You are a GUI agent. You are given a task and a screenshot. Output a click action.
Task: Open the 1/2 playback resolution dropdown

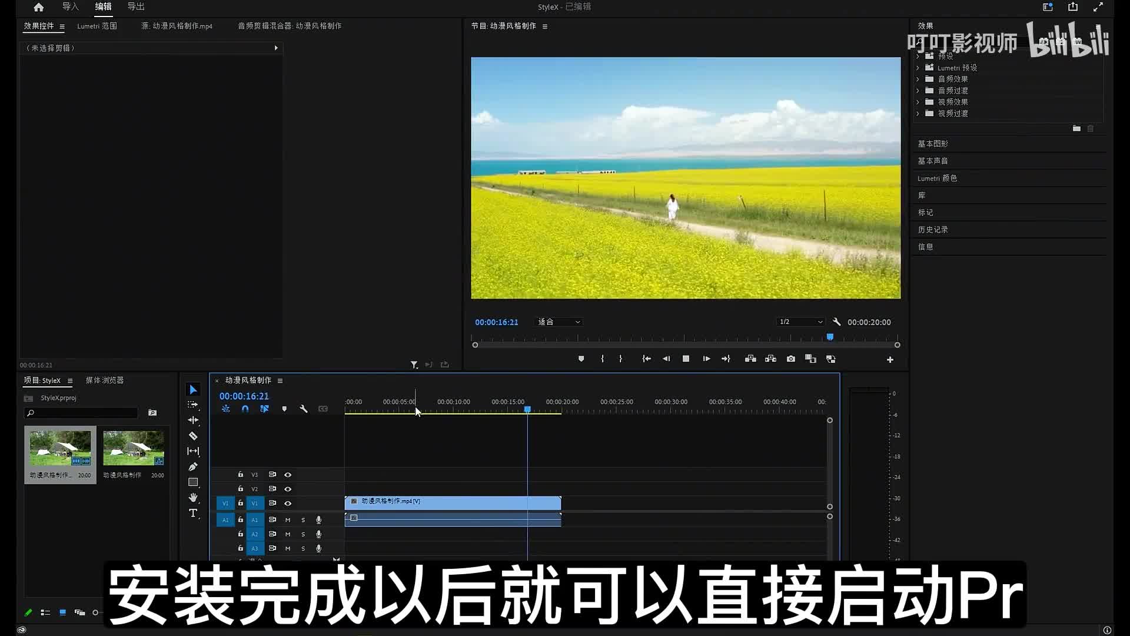click(x=800, y=322)
